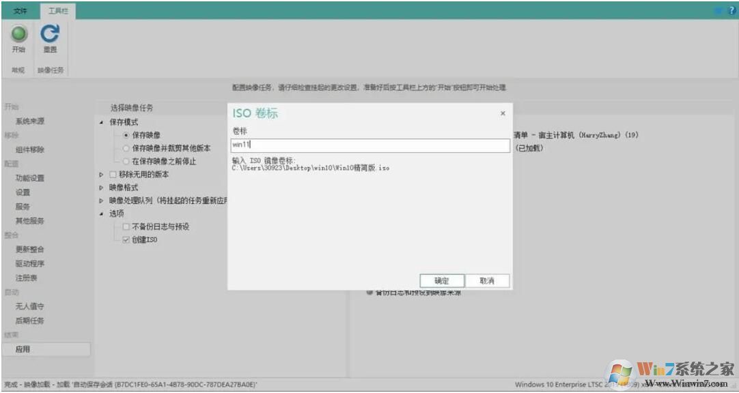Click the 卷标 text input field
739x393 pixels.
(x=370, y=145)
